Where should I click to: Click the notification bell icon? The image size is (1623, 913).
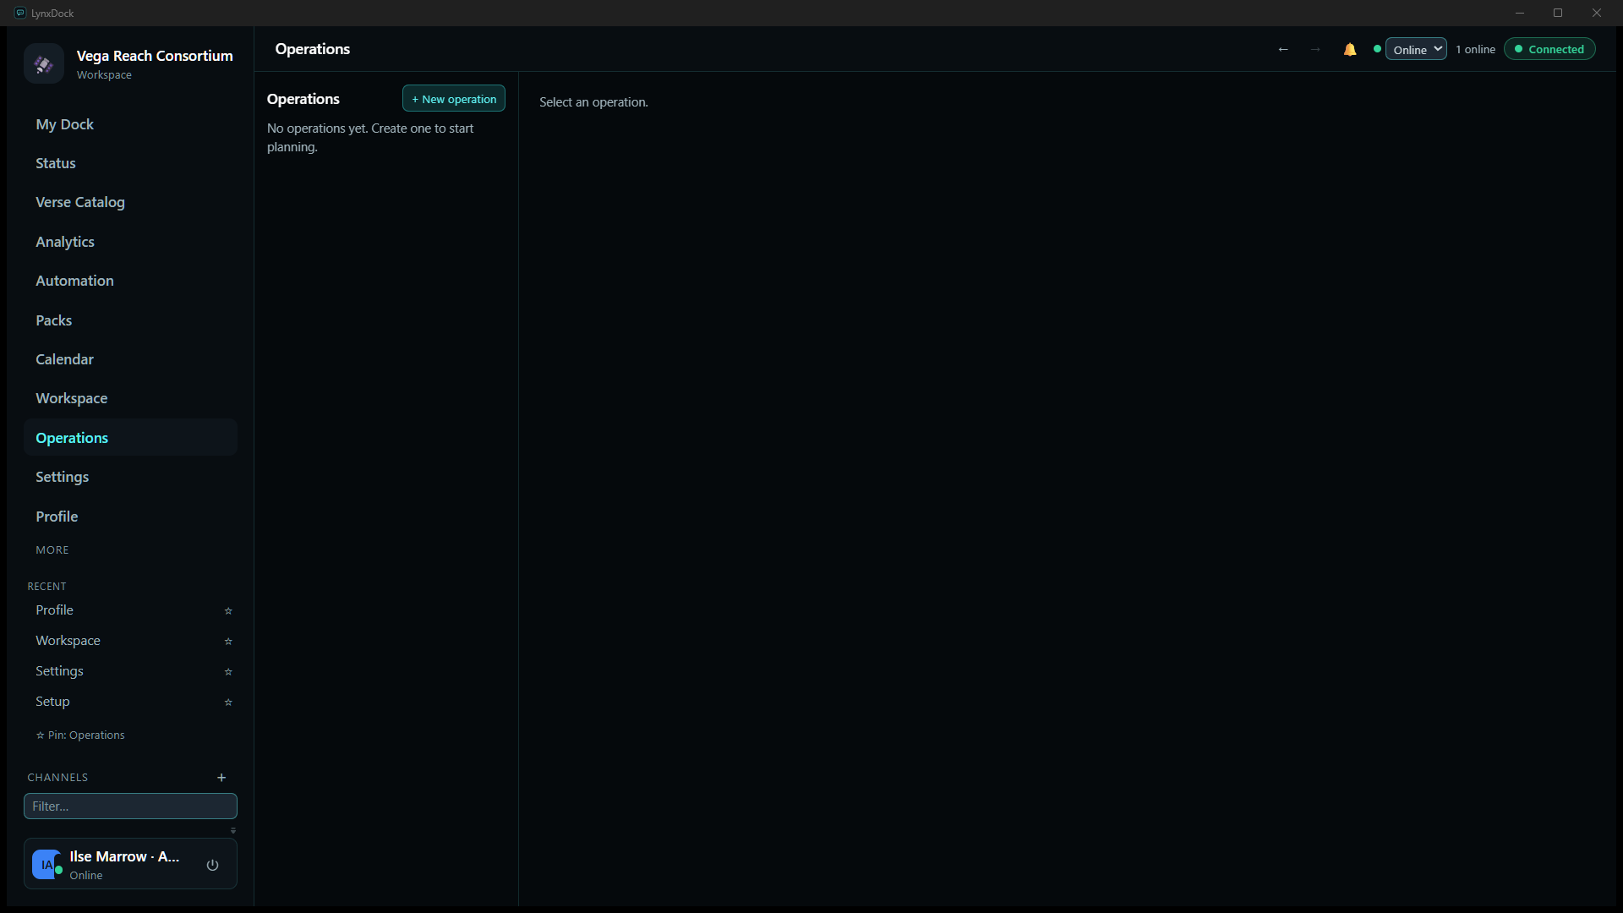1350,50
